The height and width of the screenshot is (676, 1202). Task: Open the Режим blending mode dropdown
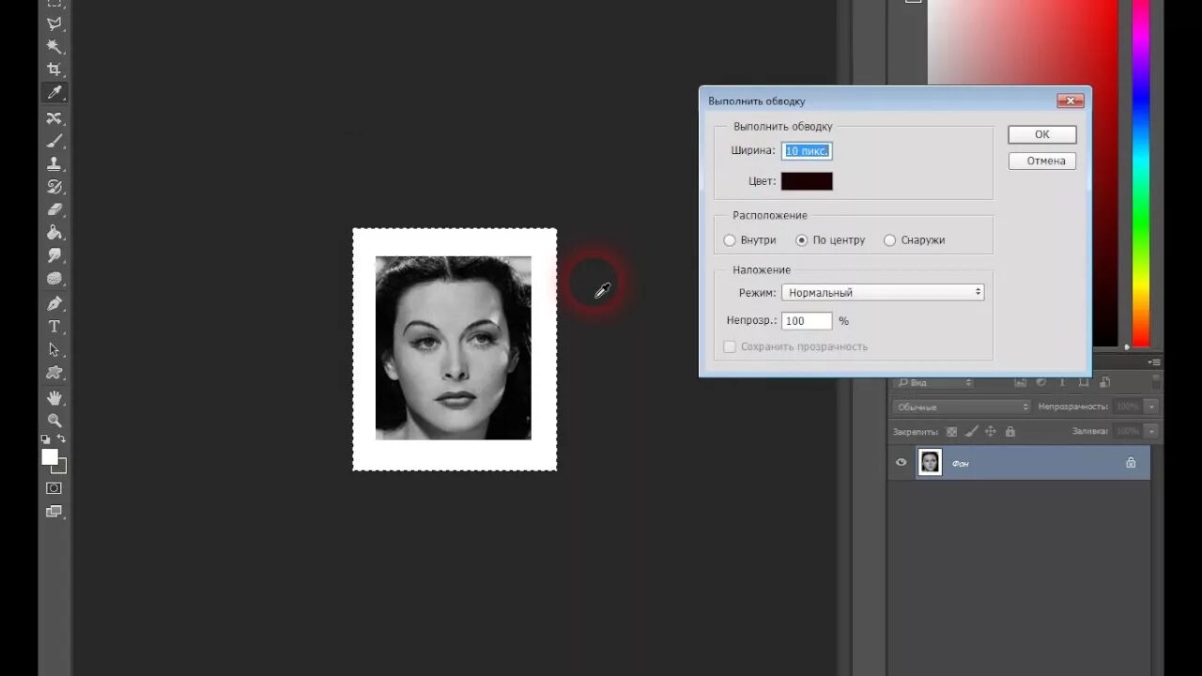click(x=883, y=292)
